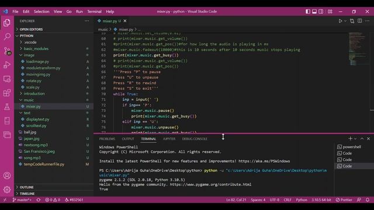Open the Selection menu
The width and height of the screenshot is (374, 210).
41,12
